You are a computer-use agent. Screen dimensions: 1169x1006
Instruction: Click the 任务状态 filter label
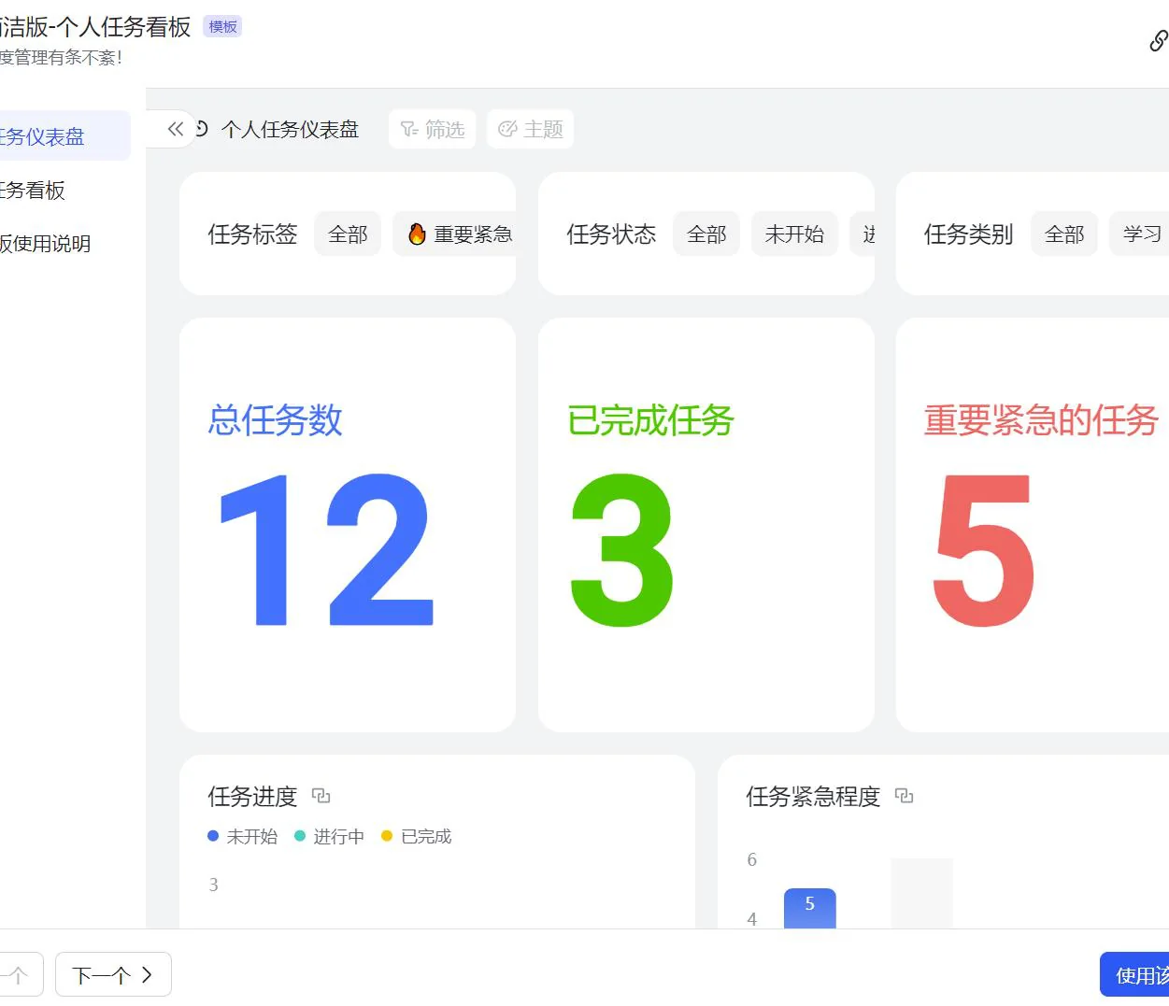(611, 234)
